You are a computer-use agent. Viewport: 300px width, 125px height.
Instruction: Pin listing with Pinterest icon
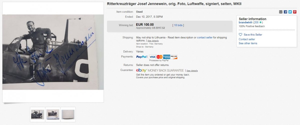point(295,12)
